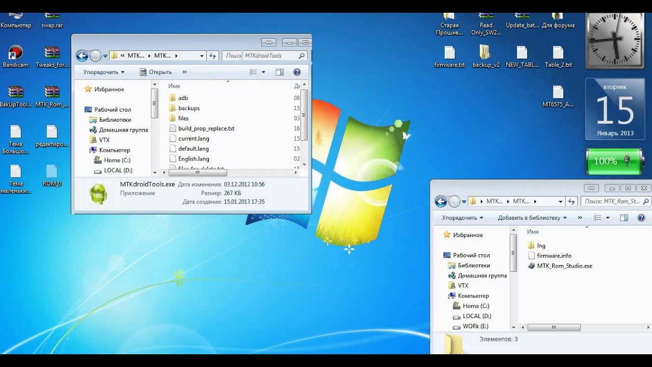Open MT6575_A file on desktop
The height and width of the screenshot is (367, 652).
point(558,96)
